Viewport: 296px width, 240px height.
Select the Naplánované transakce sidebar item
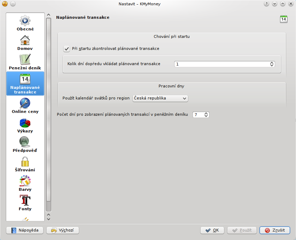pos(25,84)
